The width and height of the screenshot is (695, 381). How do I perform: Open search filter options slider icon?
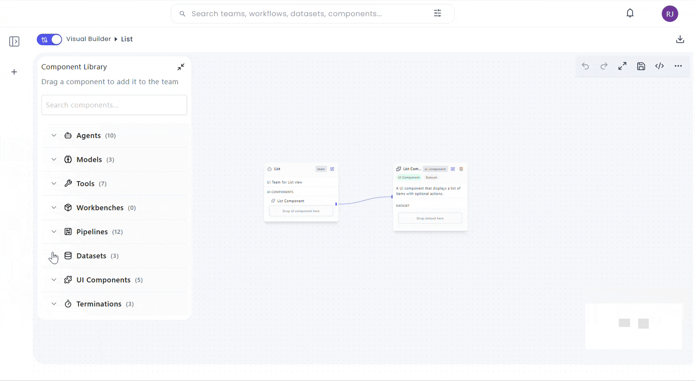click(x=437, y=14)
